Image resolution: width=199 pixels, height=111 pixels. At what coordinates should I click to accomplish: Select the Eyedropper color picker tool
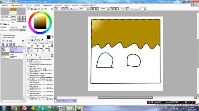pos(42,40)
